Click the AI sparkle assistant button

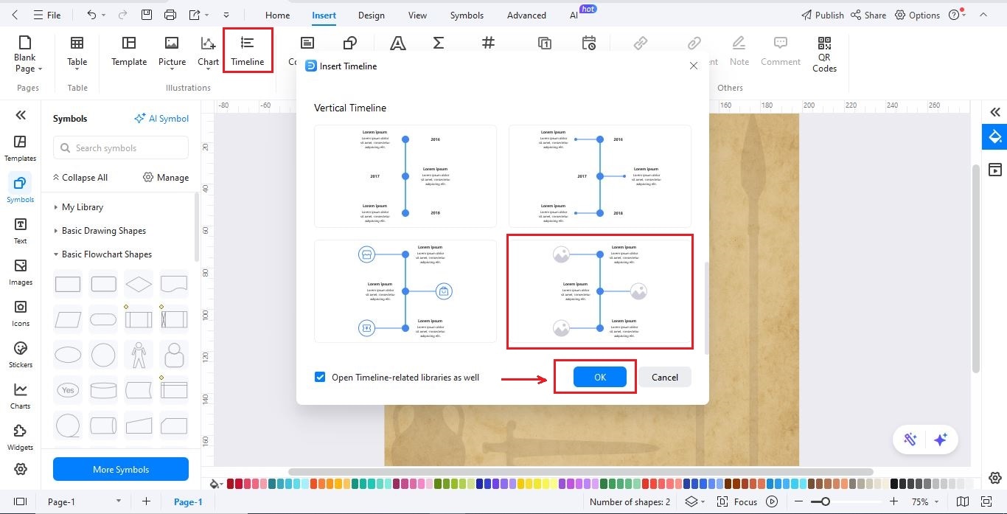(x=940, y=440)
